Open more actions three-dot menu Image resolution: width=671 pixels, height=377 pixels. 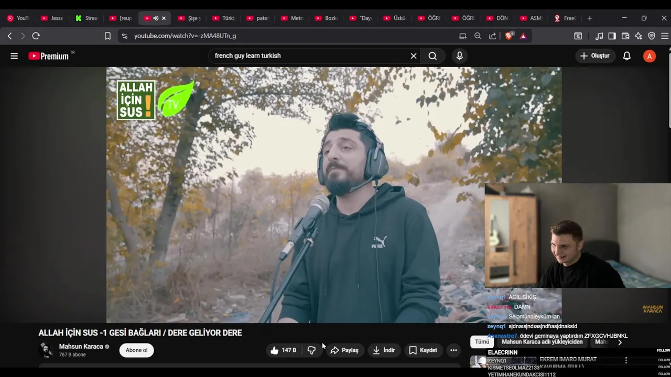(x=453, y=350)
